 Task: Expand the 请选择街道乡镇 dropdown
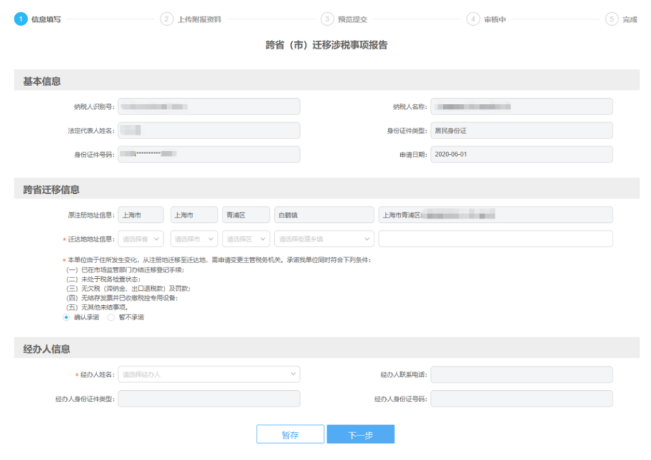pyautogui.click(x=323, y=239)
